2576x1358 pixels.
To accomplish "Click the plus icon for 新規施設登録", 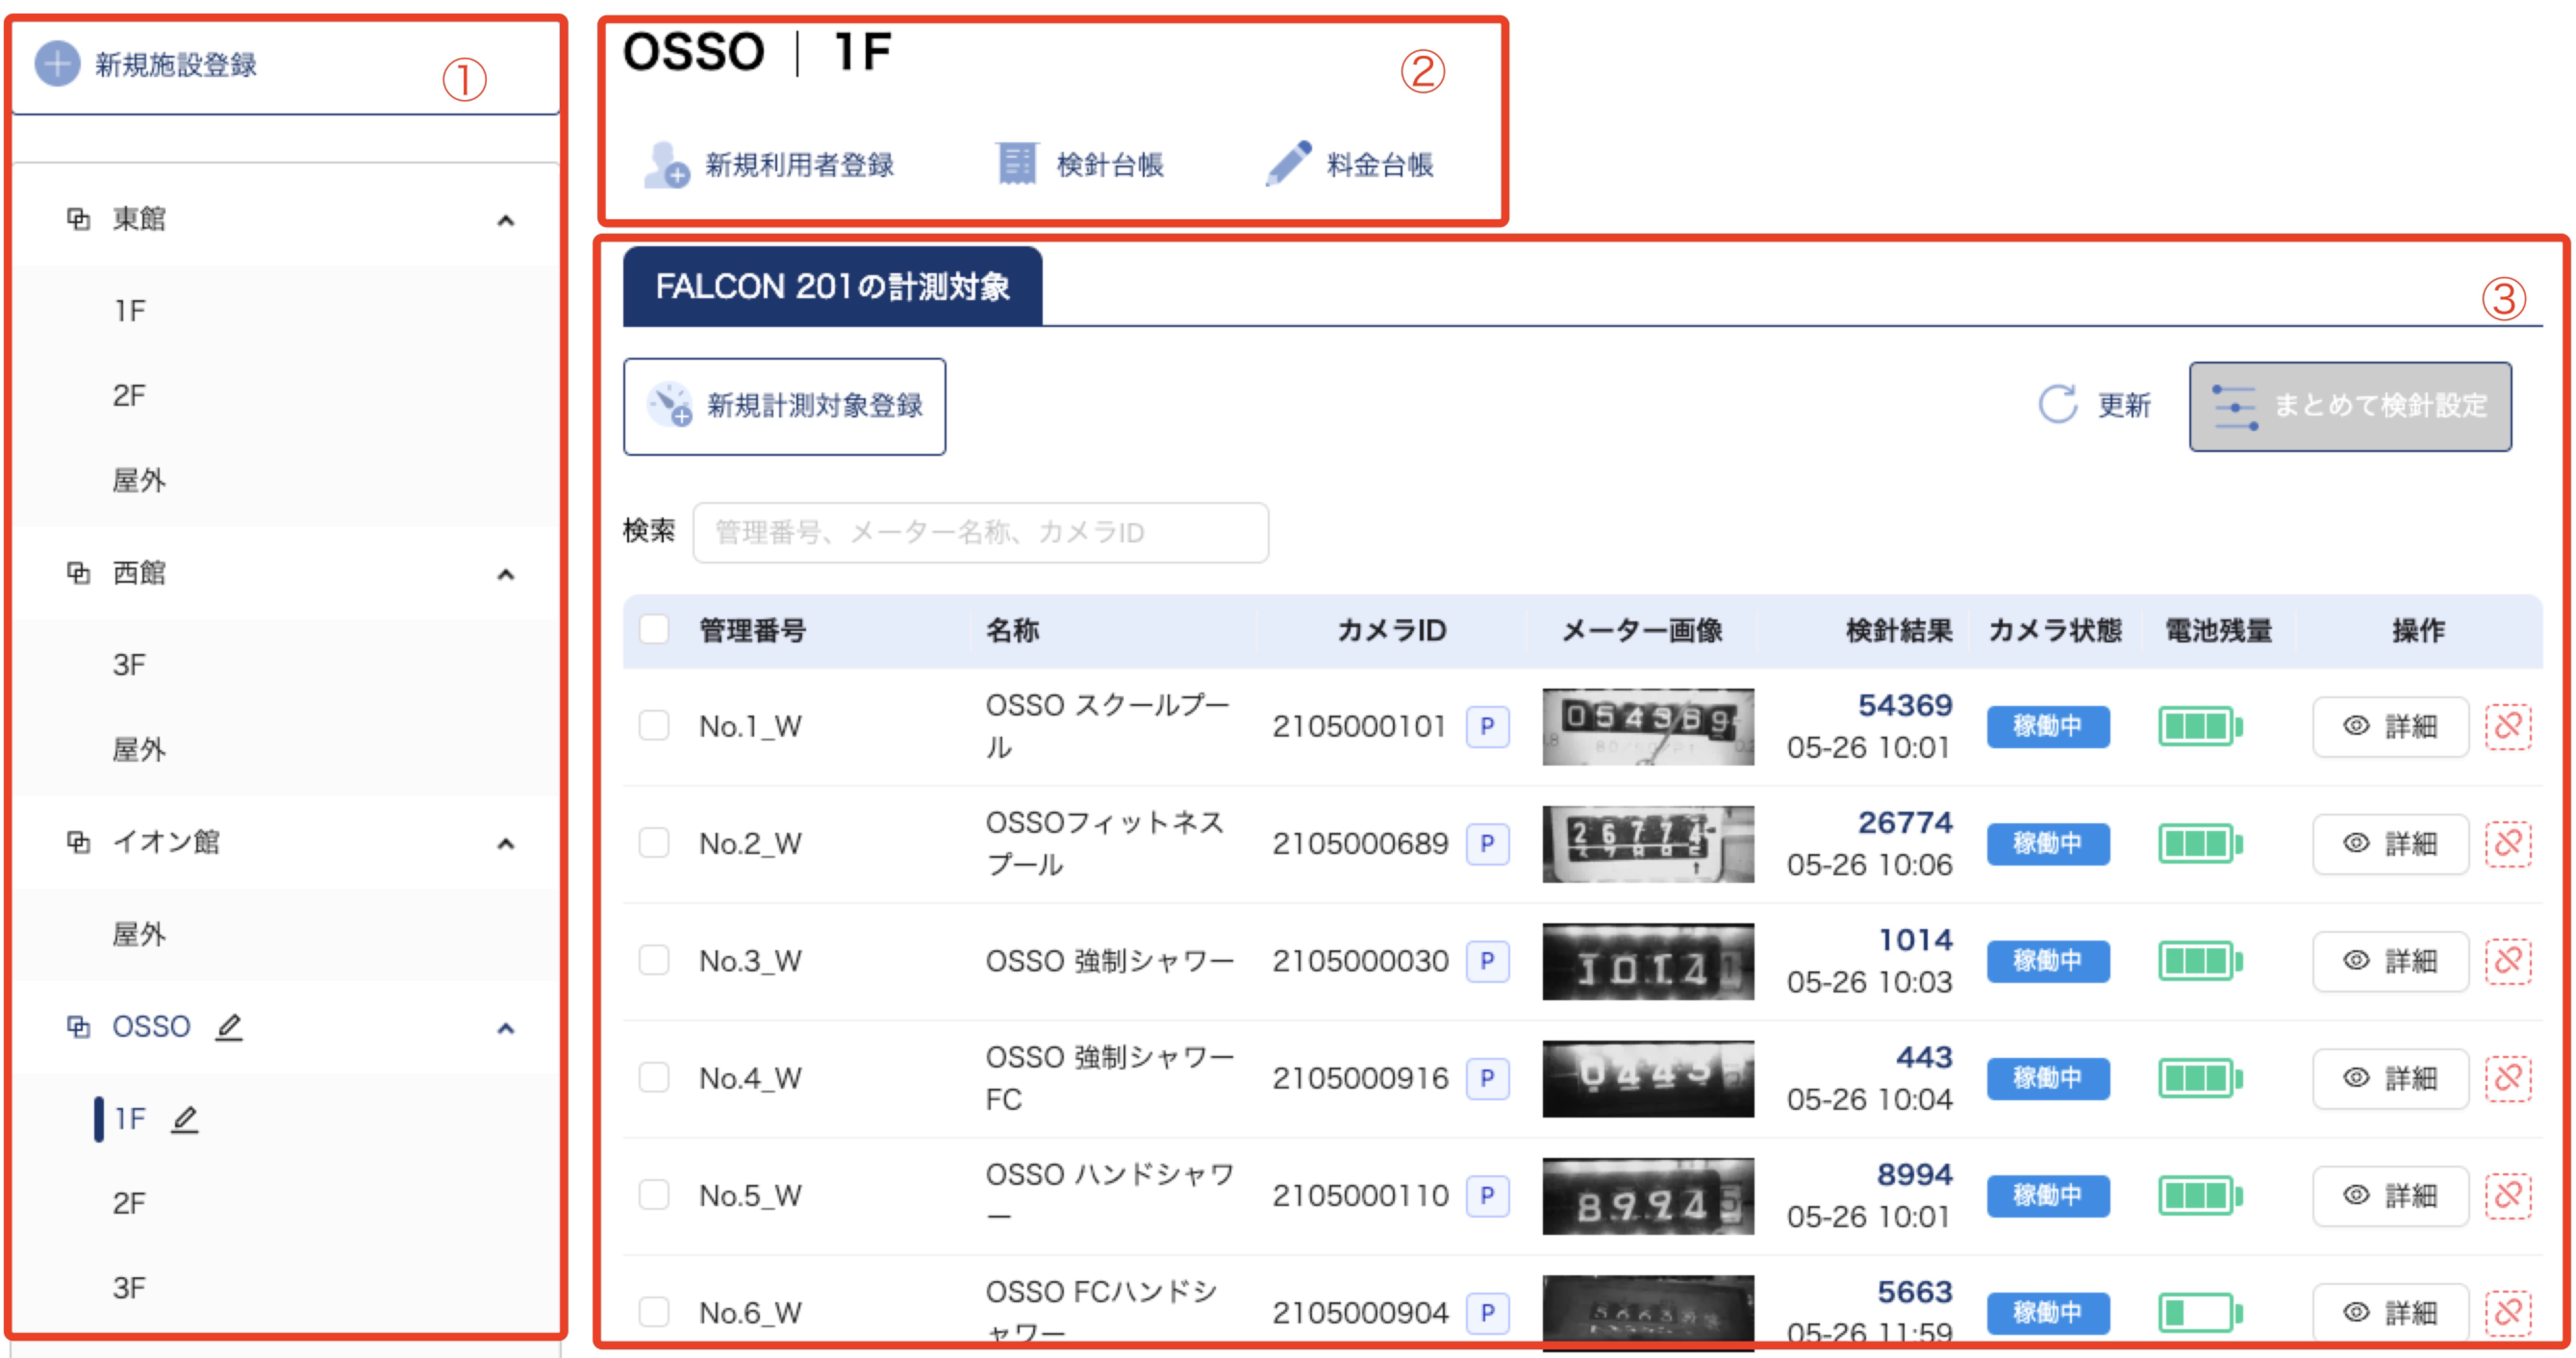I will click(57, 64).
